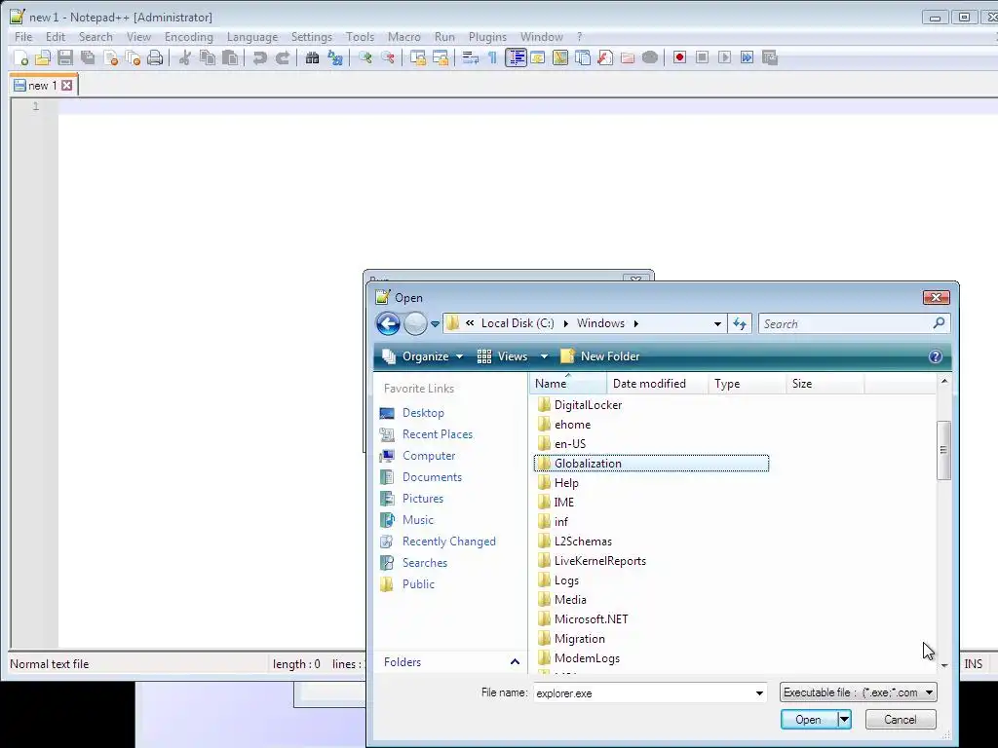
Task: Expand the recent pages dropdown arrow
Action: (435, 323)
